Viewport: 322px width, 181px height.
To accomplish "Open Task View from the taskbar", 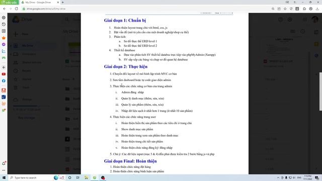I will (77, 177).
